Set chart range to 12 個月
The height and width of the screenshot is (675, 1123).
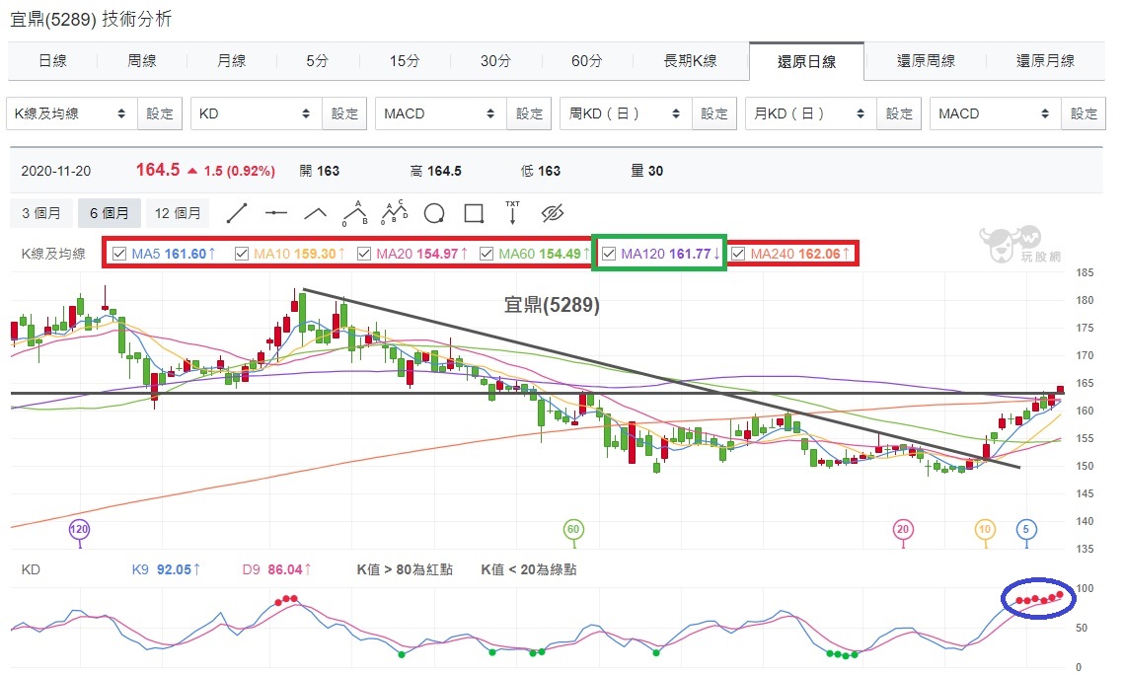[x=178, y=213]
